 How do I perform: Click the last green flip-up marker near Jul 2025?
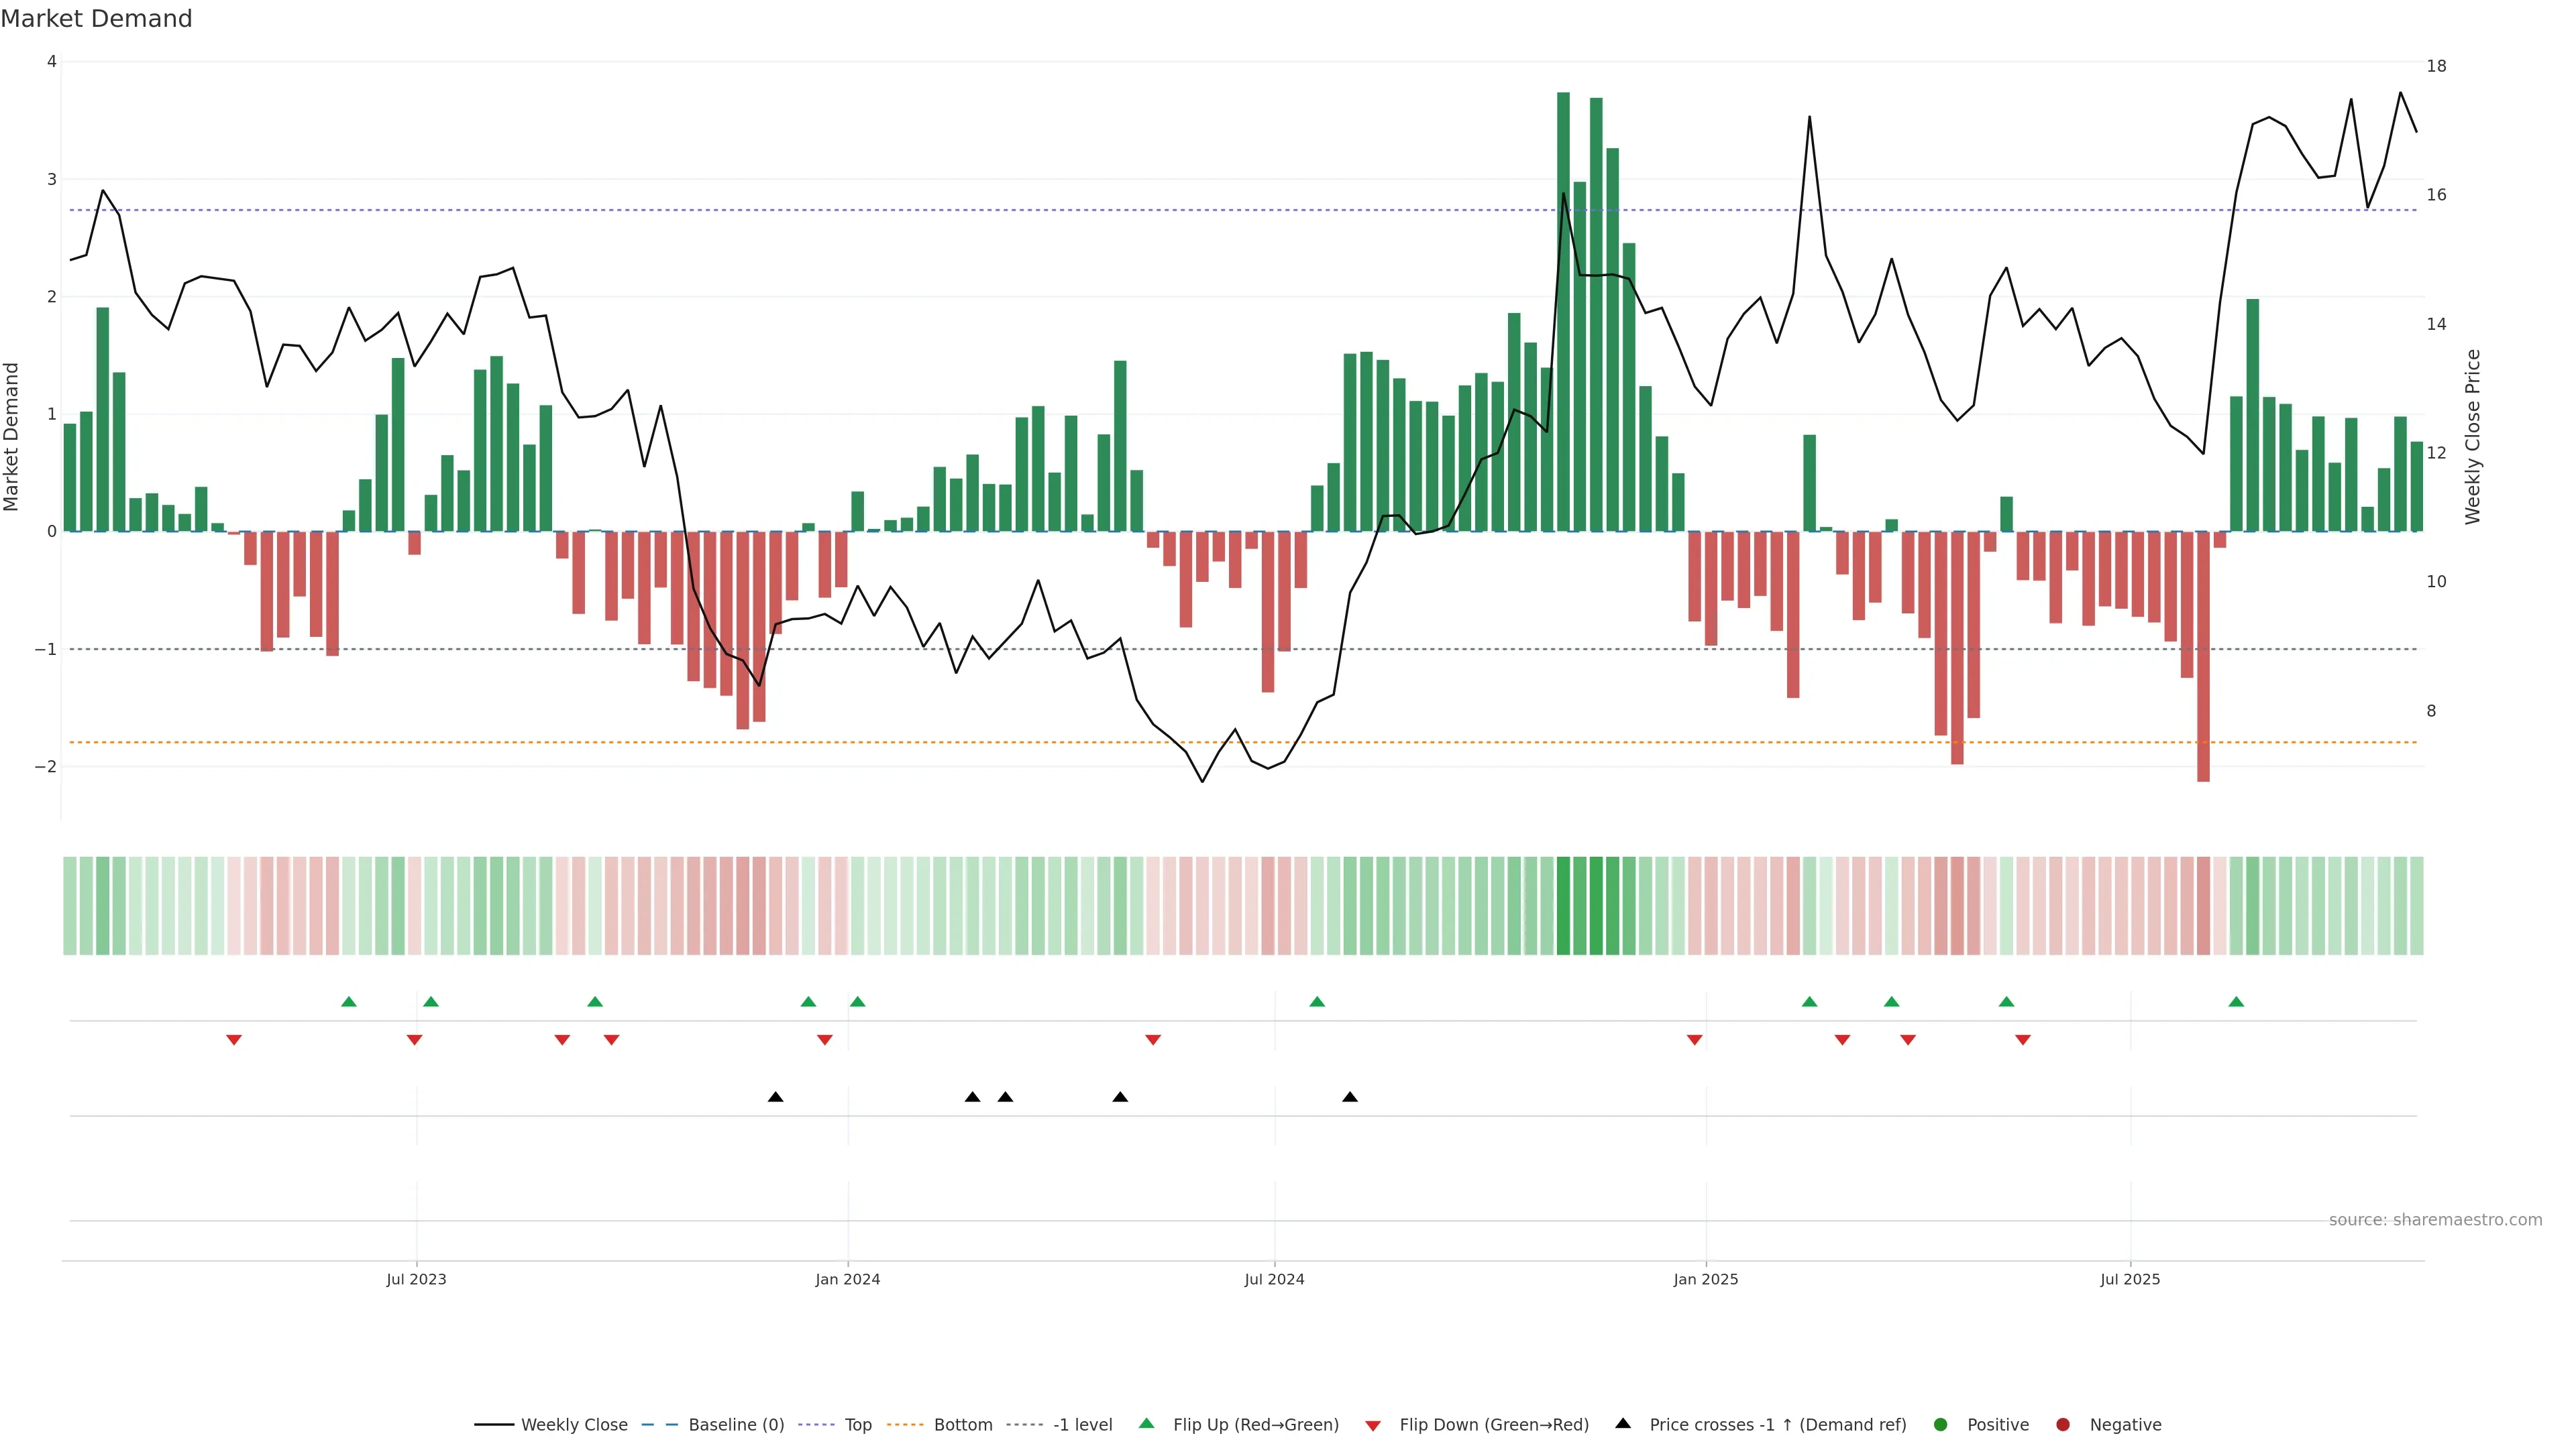pos(2236,1002)
